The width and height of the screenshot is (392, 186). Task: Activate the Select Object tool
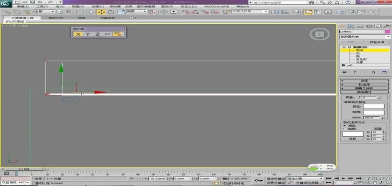[x=60, y=12]
